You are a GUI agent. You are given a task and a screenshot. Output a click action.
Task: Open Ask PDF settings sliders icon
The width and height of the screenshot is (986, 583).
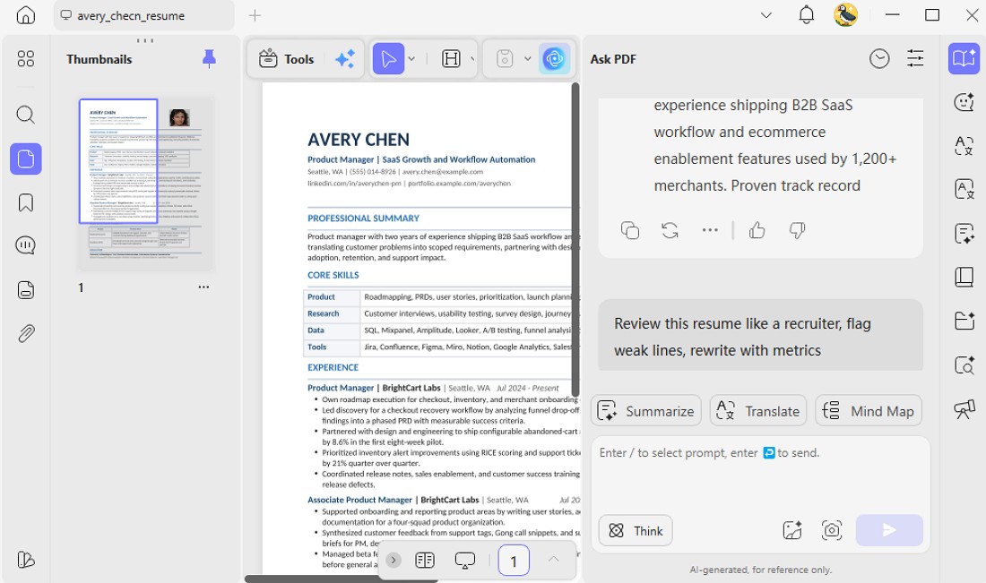point(915,59)
